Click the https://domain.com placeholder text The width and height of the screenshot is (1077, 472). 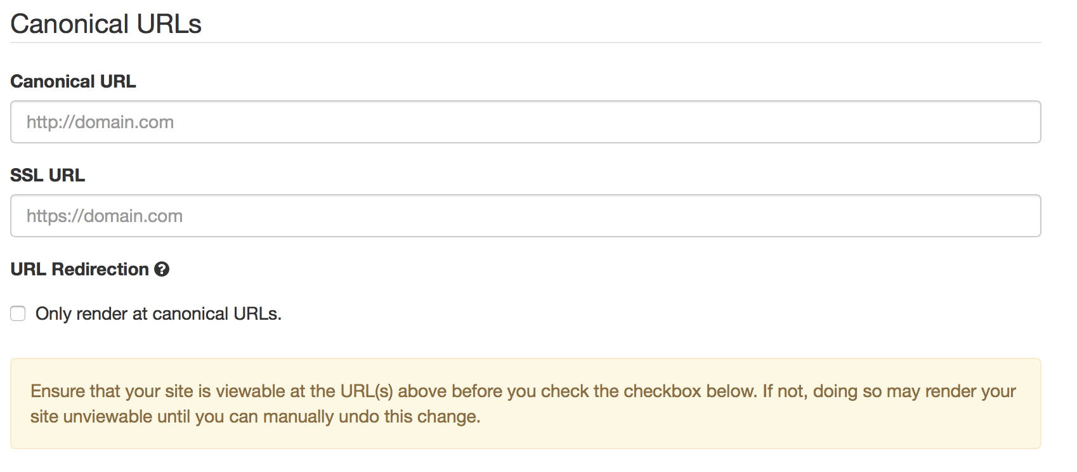click(105, 216)
